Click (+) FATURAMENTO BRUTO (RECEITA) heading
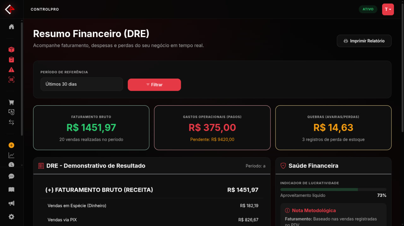The image size is (404, 226). pyautogui.click(x=99, y=190)
